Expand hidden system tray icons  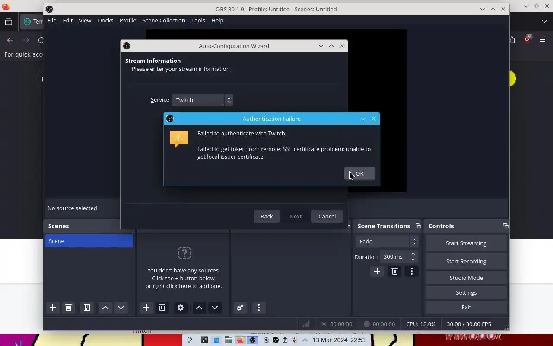click(305, 340)
